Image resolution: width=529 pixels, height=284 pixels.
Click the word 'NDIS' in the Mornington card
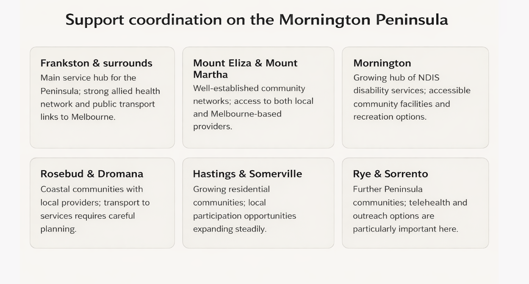point(429,78)
